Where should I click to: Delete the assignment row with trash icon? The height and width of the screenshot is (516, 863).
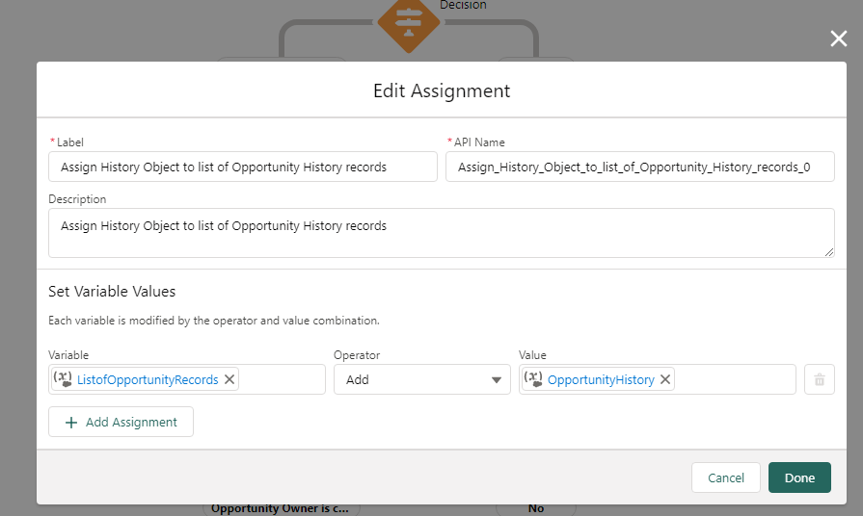[x=819, y=379]
